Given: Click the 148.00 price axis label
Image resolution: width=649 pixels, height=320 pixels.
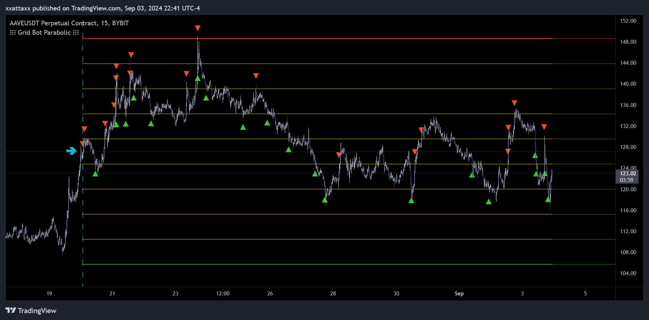Looking at the screenshot, I should [628, 42].
